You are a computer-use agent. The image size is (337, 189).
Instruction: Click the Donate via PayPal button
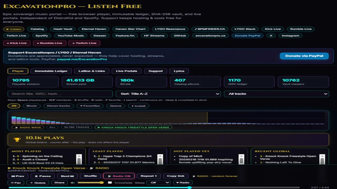click(304, 56)
